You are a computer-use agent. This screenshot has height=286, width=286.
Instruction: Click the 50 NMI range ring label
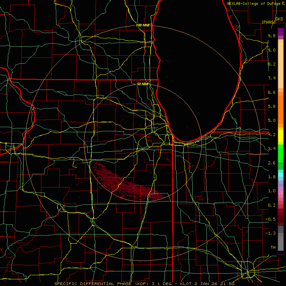[143, 84]
